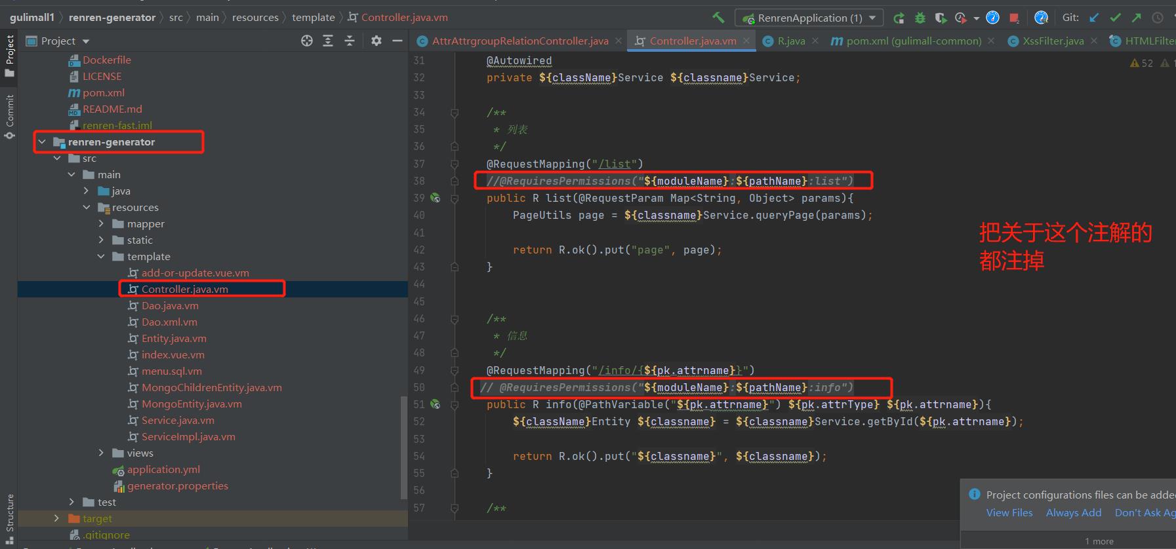Hide the Project panel with minus icon
The width and height of the screenshot is (1176, 549).
coord(397,41)
